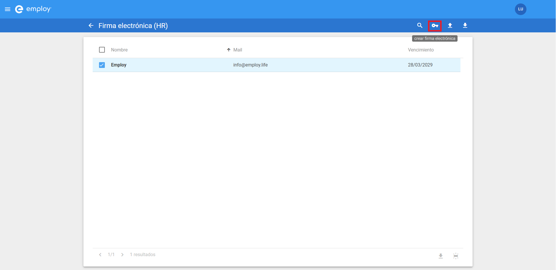Select the Employ name cell

click(x=119, y=65)
